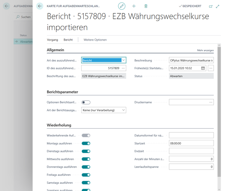The image size is (233, 191).
Task: Collapse the Berichtsparameter section header
Action: pyautogui.click(x=62, y=92)
